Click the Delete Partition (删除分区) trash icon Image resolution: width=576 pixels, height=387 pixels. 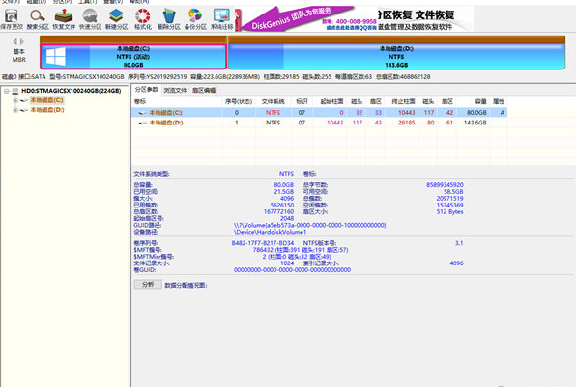pos(169,19)
